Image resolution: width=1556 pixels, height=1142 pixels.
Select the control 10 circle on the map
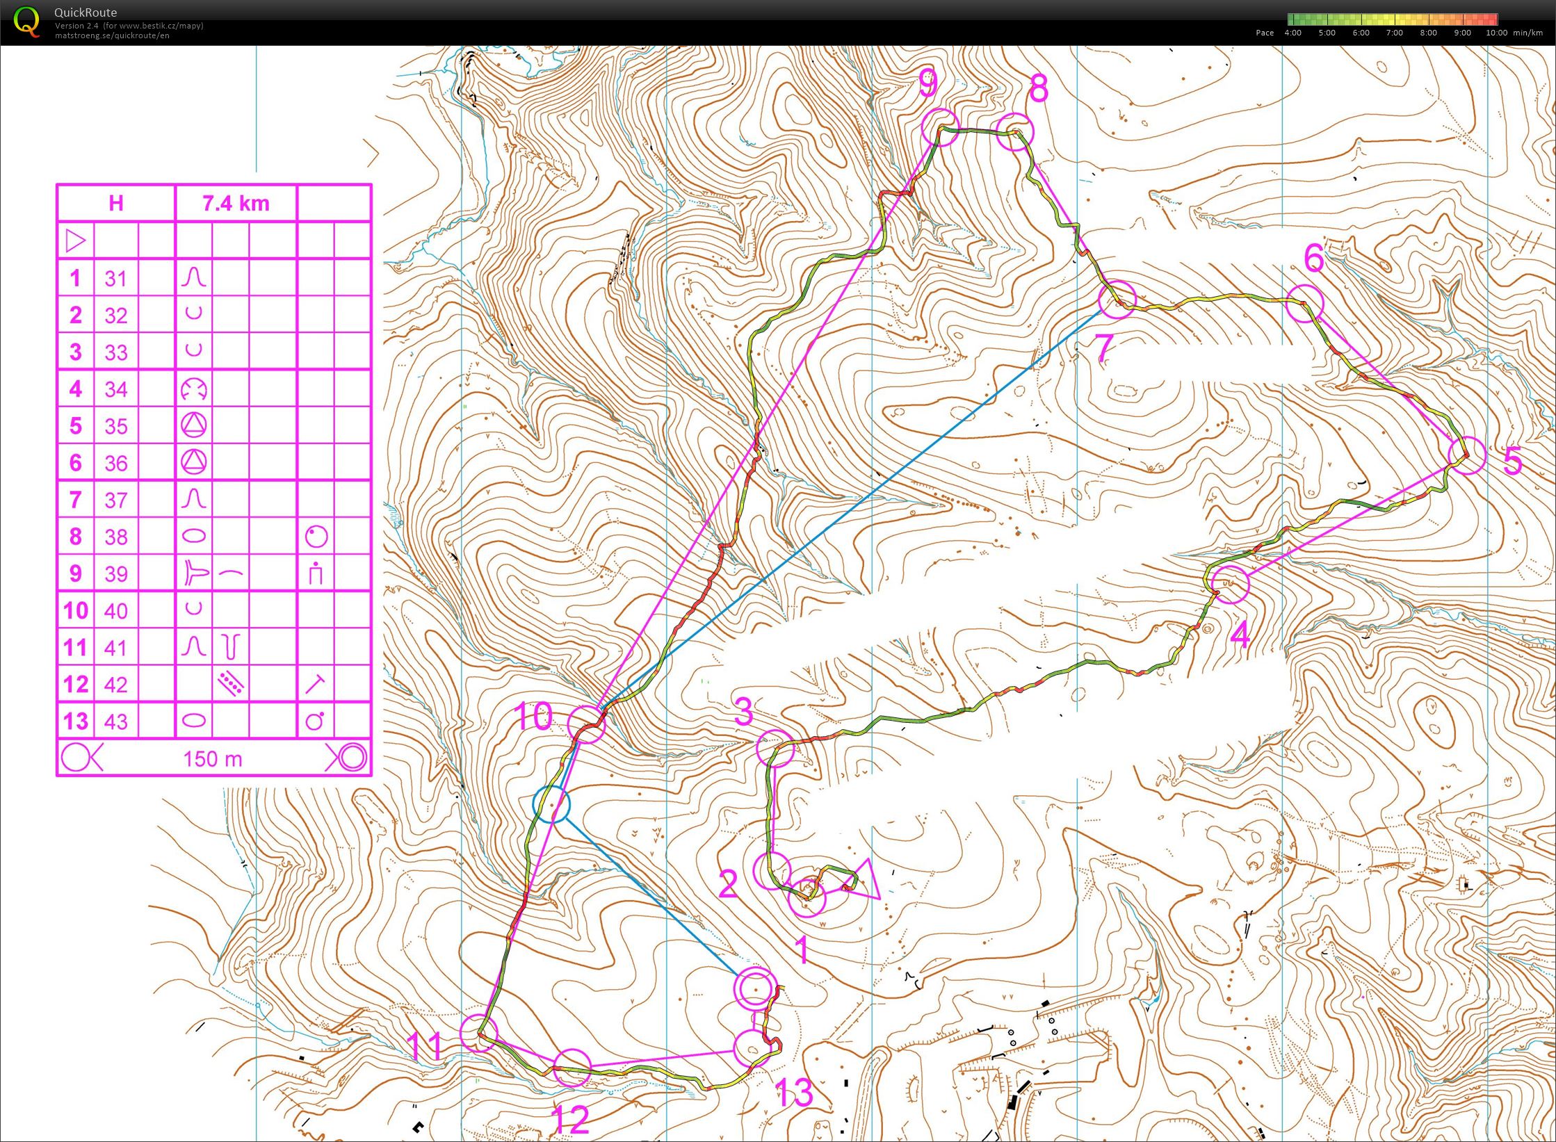(587, 724)
